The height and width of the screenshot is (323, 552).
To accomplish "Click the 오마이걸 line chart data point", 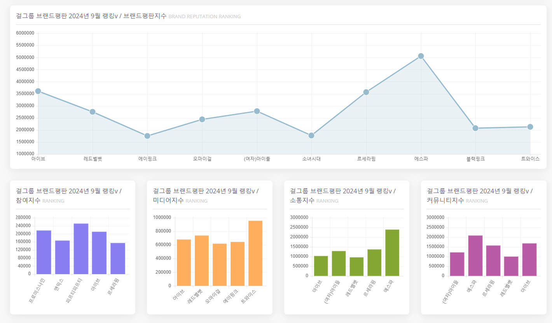I will [x=202, y=119].
